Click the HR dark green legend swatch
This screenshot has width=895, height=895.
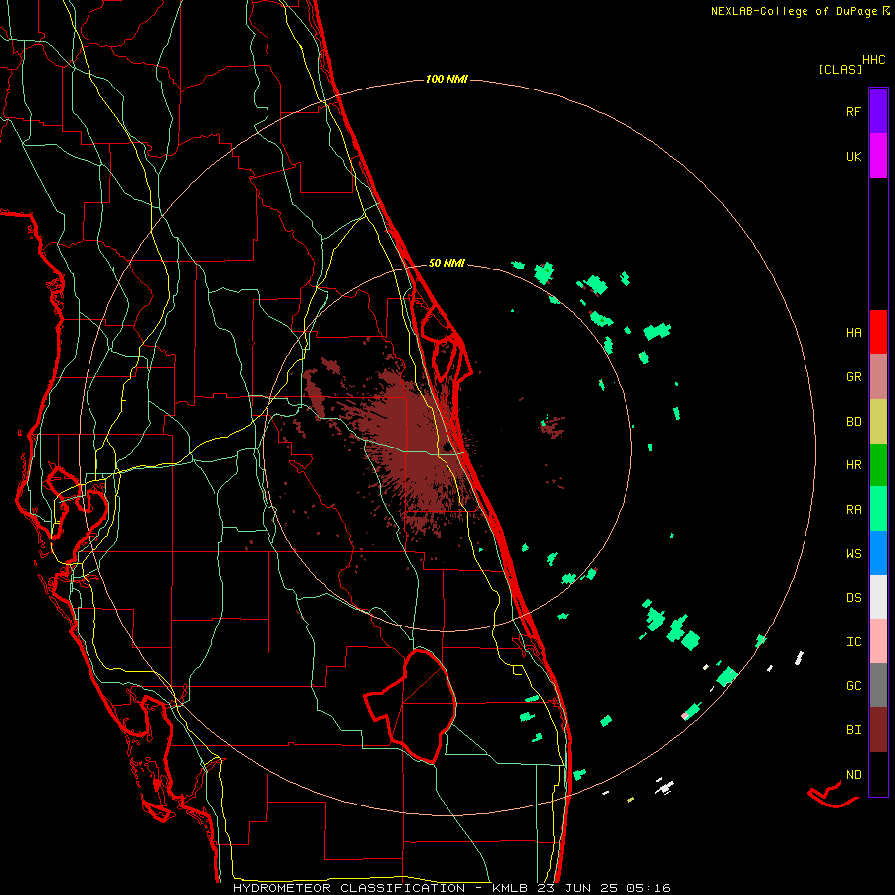click(878, 465)
